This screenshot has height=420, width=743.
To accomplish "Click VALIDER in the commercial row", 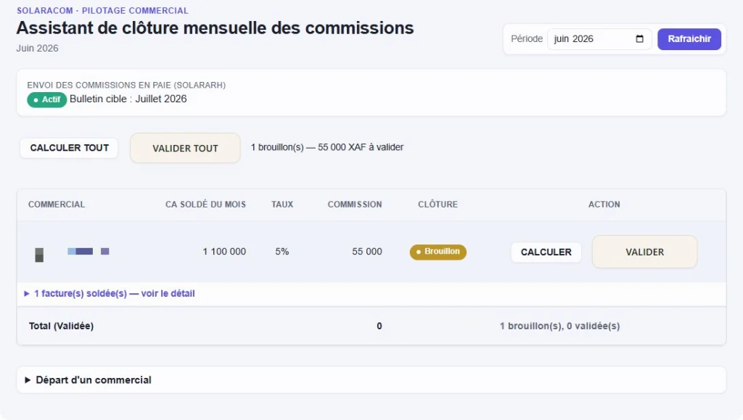I will coord(644,252).
